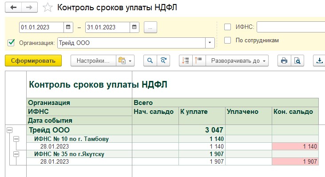This screenshot has width=325, height=177.
Task: Open the Разворачивать до dropdown
Action: [237, 60]
